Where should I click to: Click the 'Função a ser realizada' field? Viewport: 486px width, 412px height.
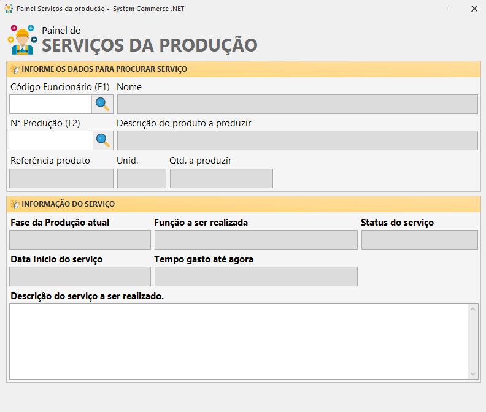click(x=255, y=240)
